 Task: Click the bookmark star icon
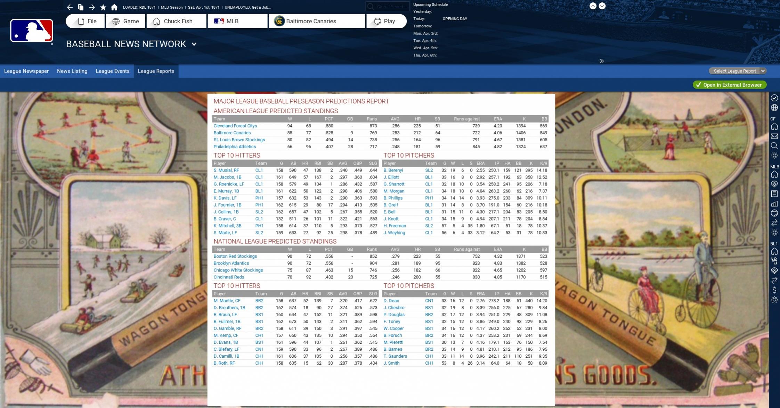pyautogui.click(x=103, y=7)
